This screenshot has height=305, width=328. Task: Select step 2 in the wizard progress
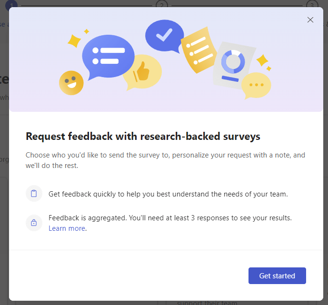coord(162,5)
